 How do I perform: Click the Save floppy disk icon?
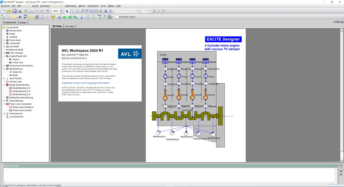click(x=15, y=11)
